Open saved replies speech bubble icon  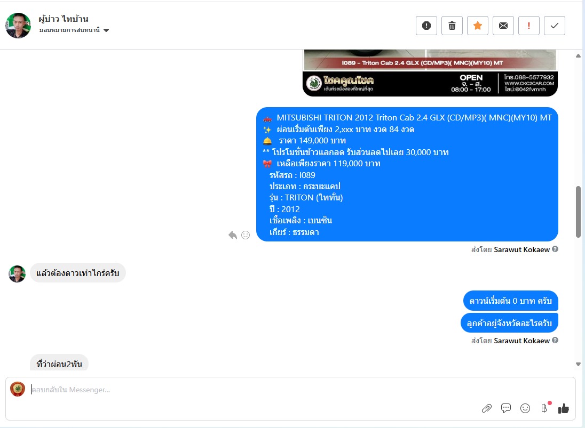point(506,408)
